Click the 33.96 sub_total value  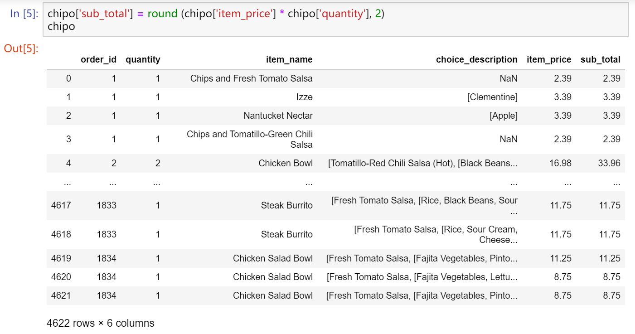pyautogui.click(x=609, y=163)
